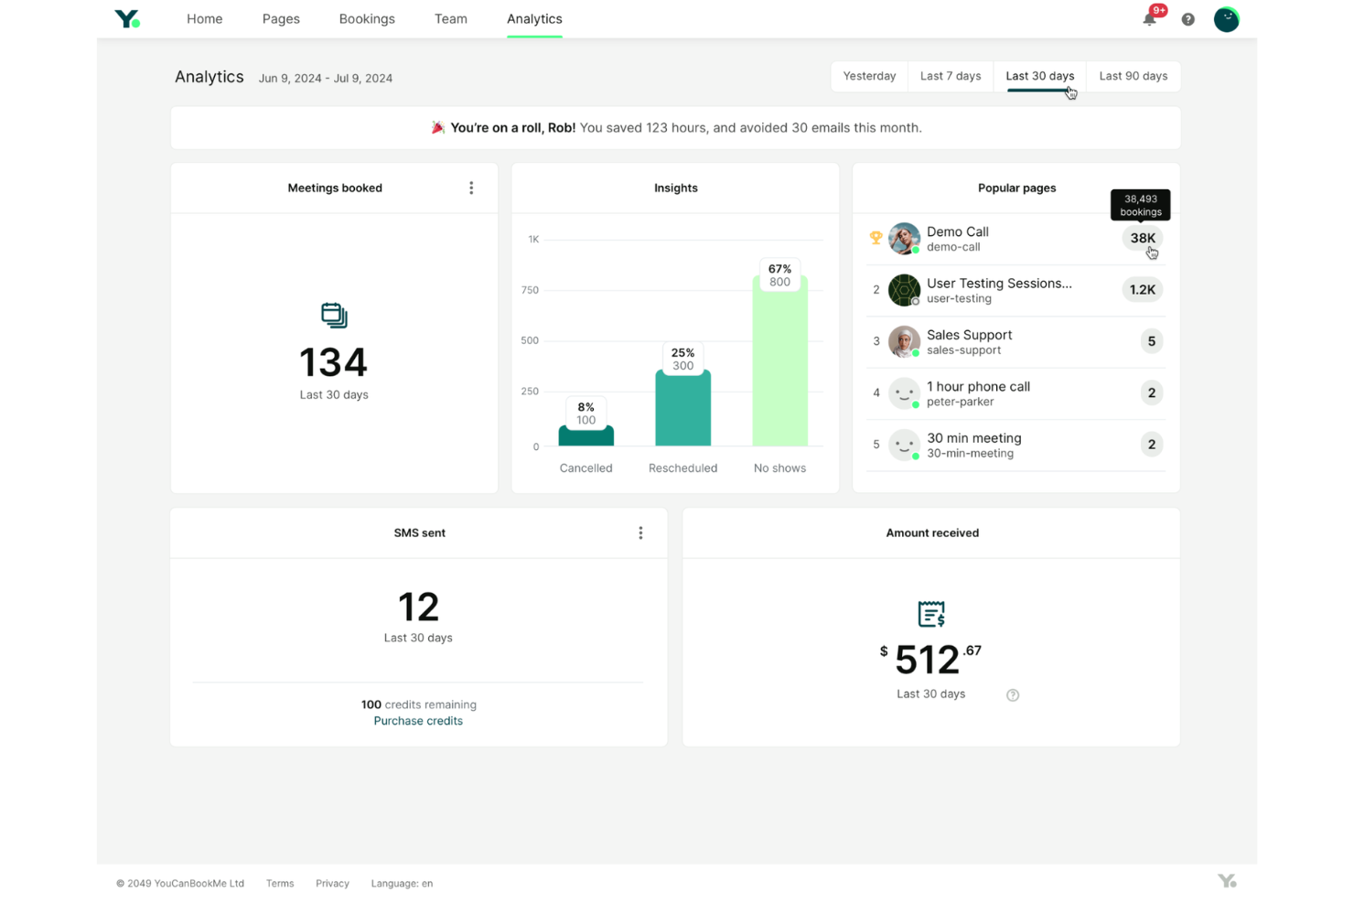Click the trophy icon next to Demo Call
This screenshot has height=903, width=1354.
[x=876, y=238]
